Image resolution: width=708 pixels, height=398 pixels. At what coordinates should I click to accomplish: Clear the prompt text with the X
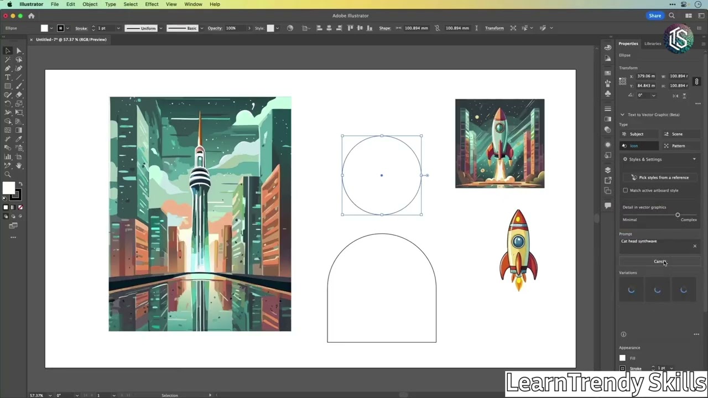coord(695,246)
